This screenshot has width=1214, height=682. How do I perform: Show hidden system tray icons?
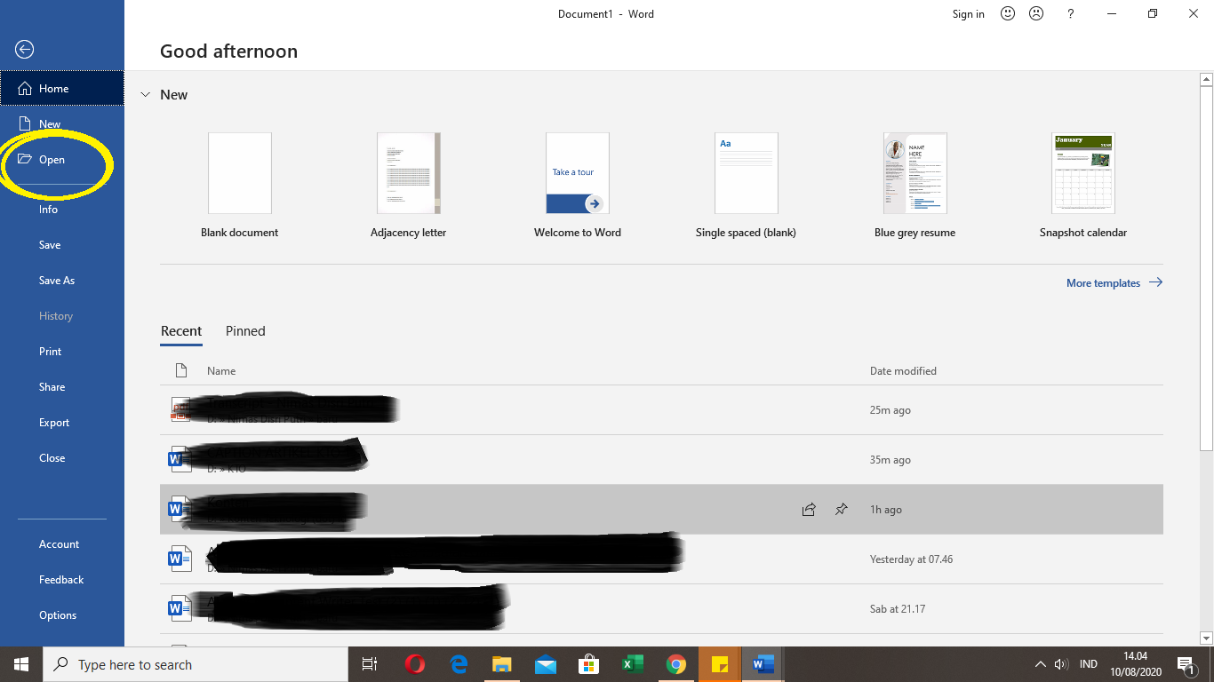coord(1040,664)
